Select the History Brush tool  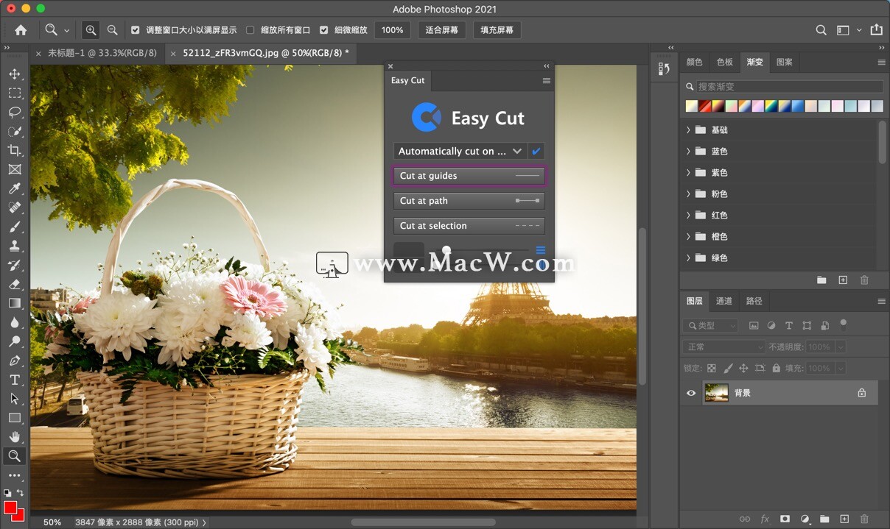(15, 266)
